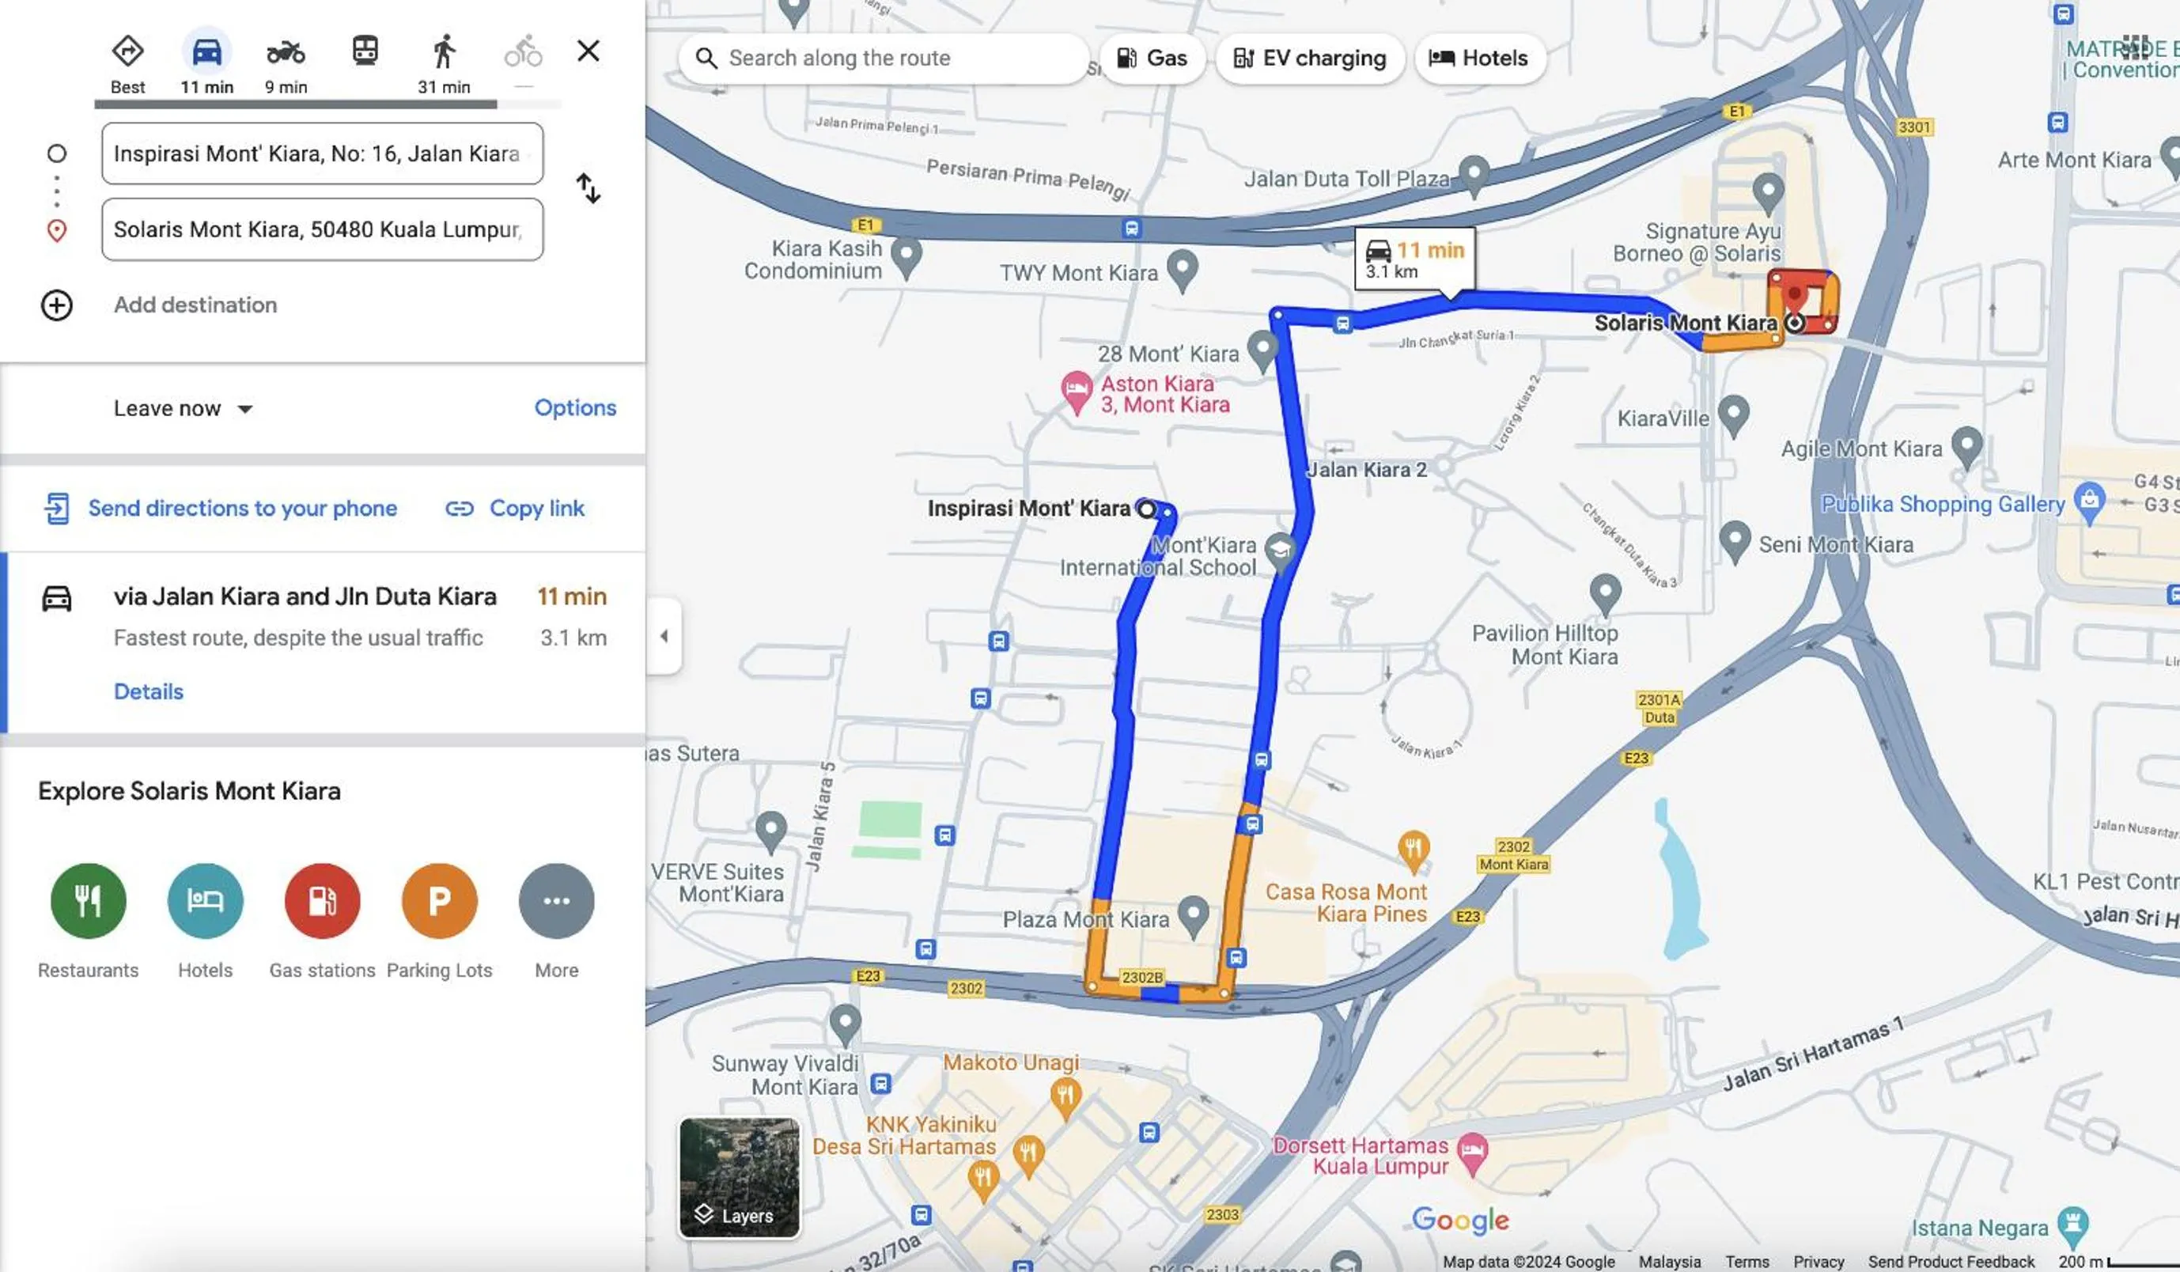
Task: Select the Motorcycle travel mode
Action: [286, 52]
